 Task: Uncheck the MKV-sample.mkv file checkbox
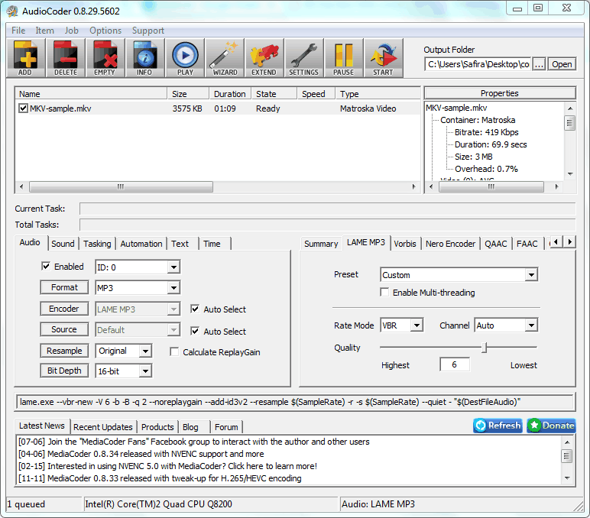[x=23, y=108]
